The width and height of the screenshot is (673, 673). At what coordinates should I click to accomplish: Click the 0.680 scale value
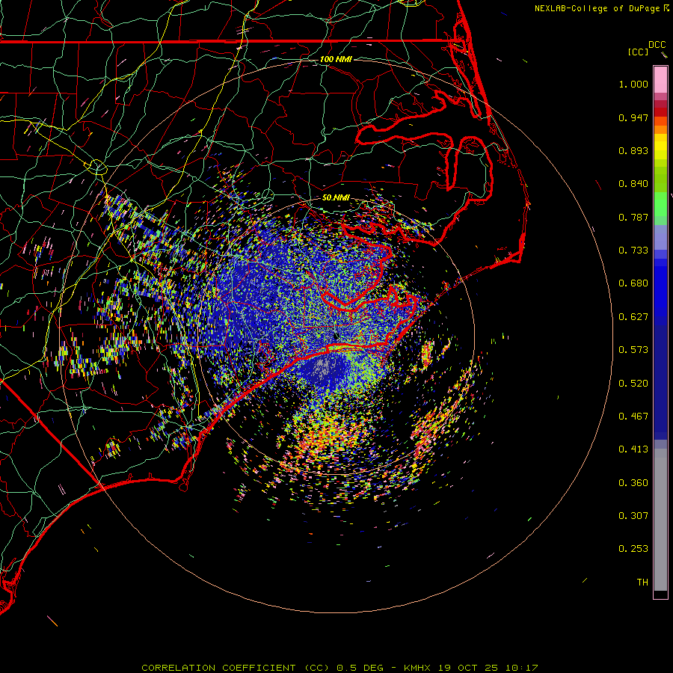click(633, 283)
